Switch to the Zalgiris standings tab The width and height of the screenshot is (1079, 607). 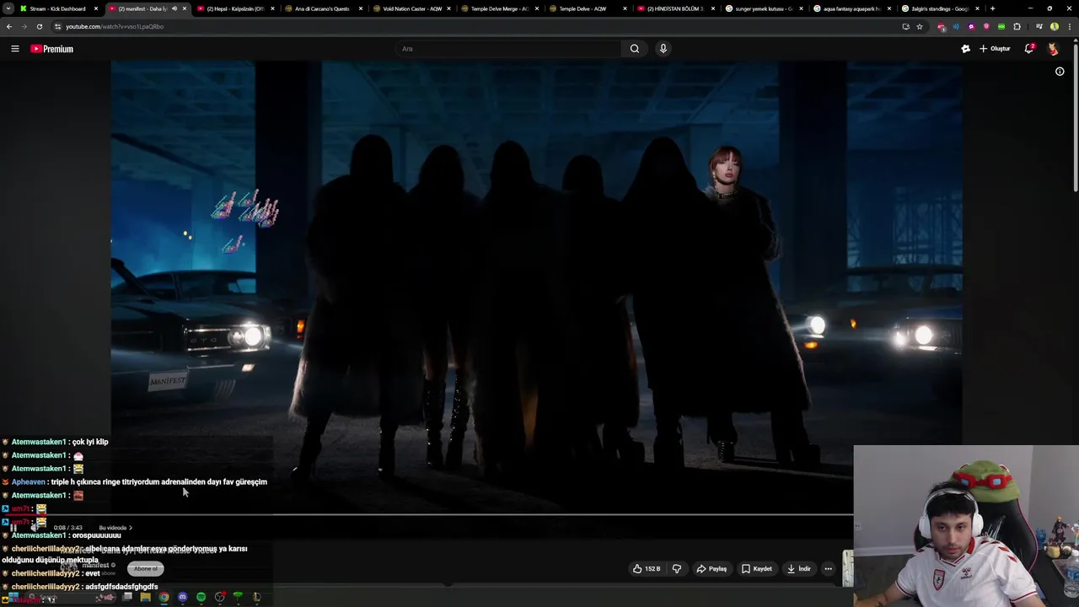point(939,8)
